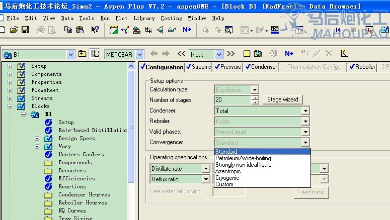Open the Distillate rate specification dropdown
This screenshot has height=220, width=390.
pos(206,169)
